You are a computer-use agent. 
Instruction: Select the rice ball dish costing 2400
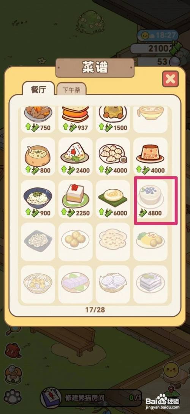click(75, 156)
